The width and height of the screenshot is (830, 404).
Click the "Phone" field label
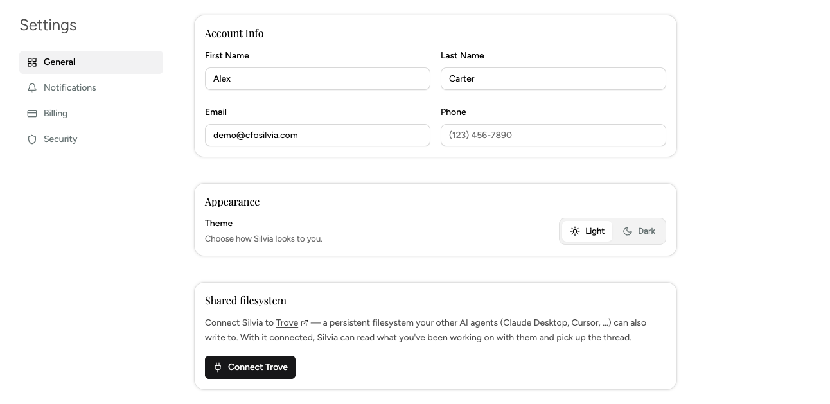[454, 112]
